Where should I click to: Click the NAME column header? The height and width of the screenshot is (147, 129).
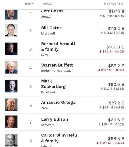tap(47, 4)
